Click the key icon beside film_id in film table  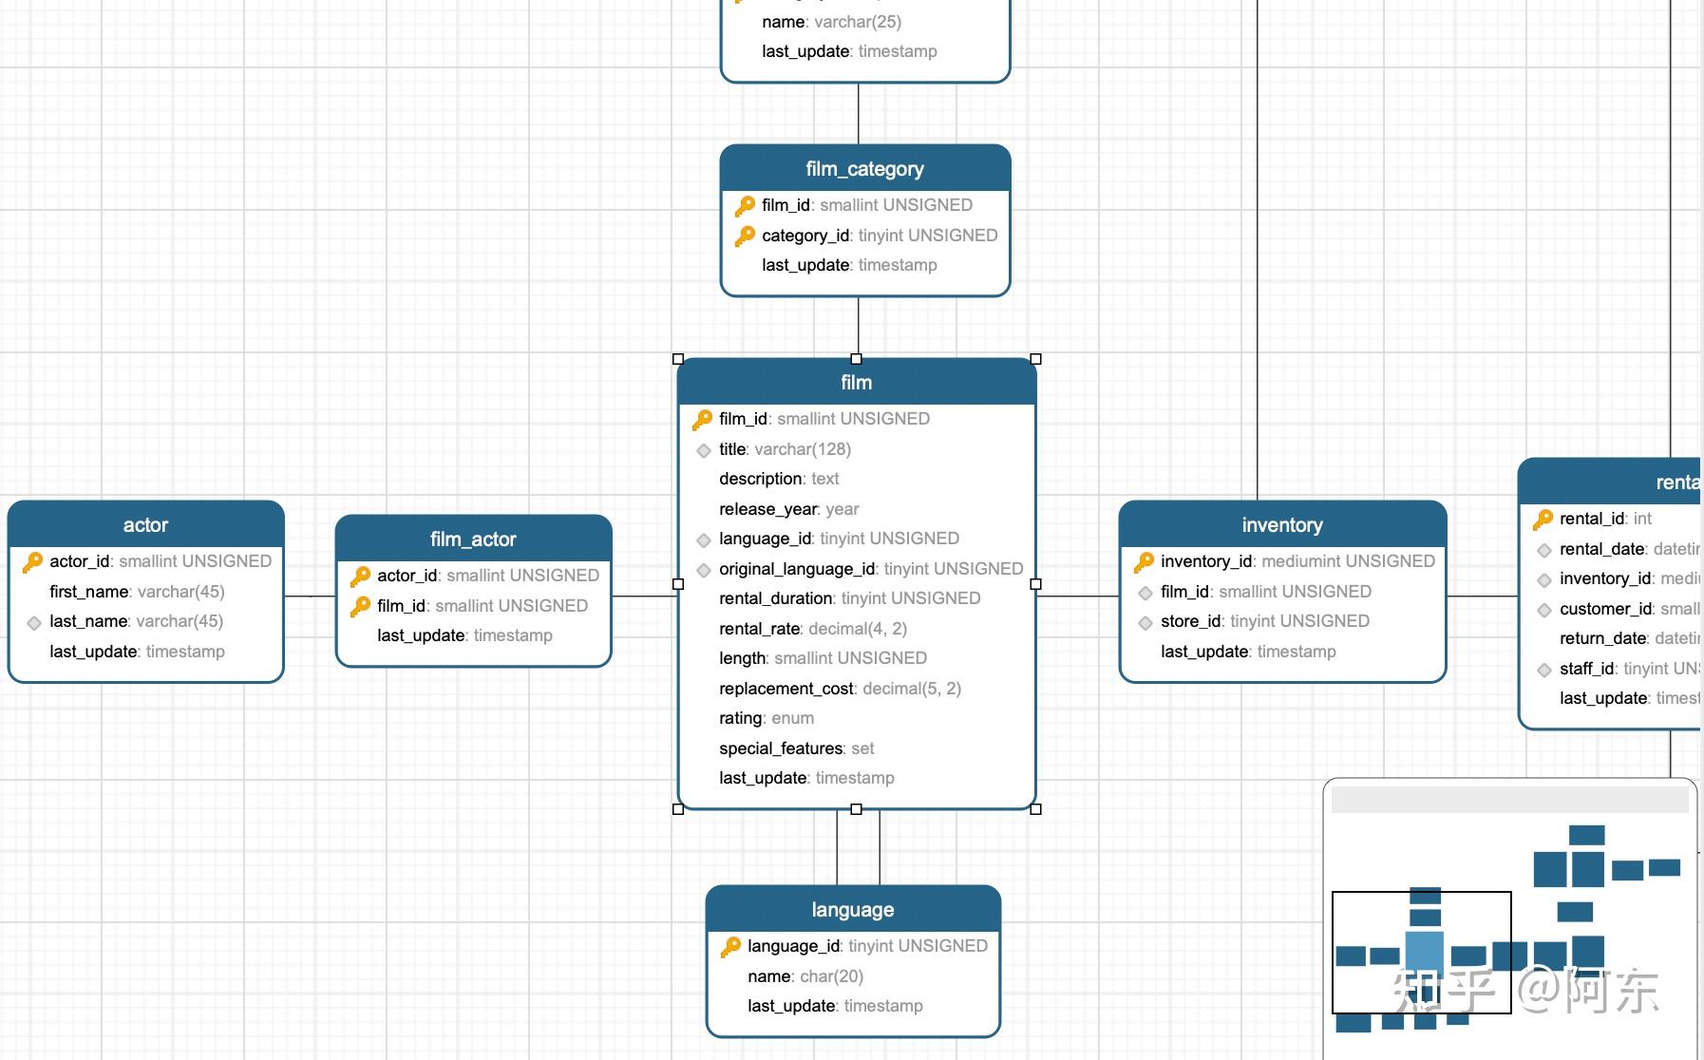pyautogui.click(x=702, y=419)
